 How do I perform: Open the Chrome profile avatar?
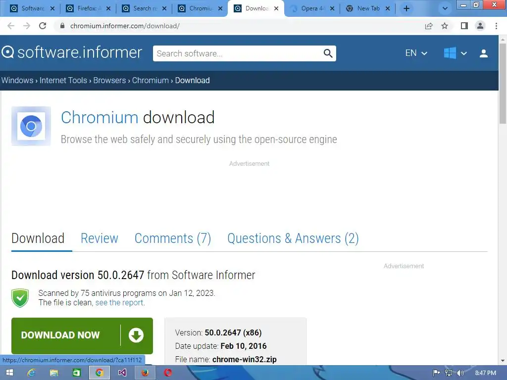point(480,26)
